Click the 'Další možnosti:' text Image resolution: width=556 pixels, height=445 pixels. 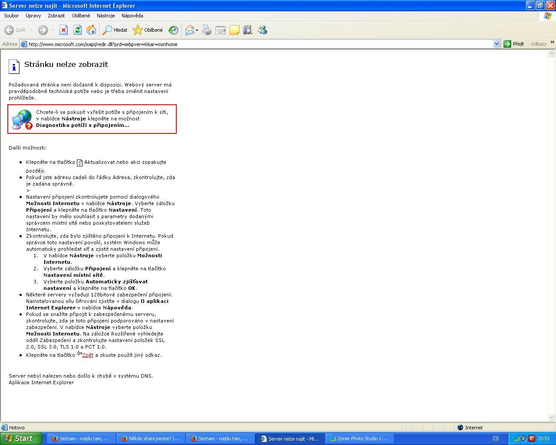click(27, 148)
